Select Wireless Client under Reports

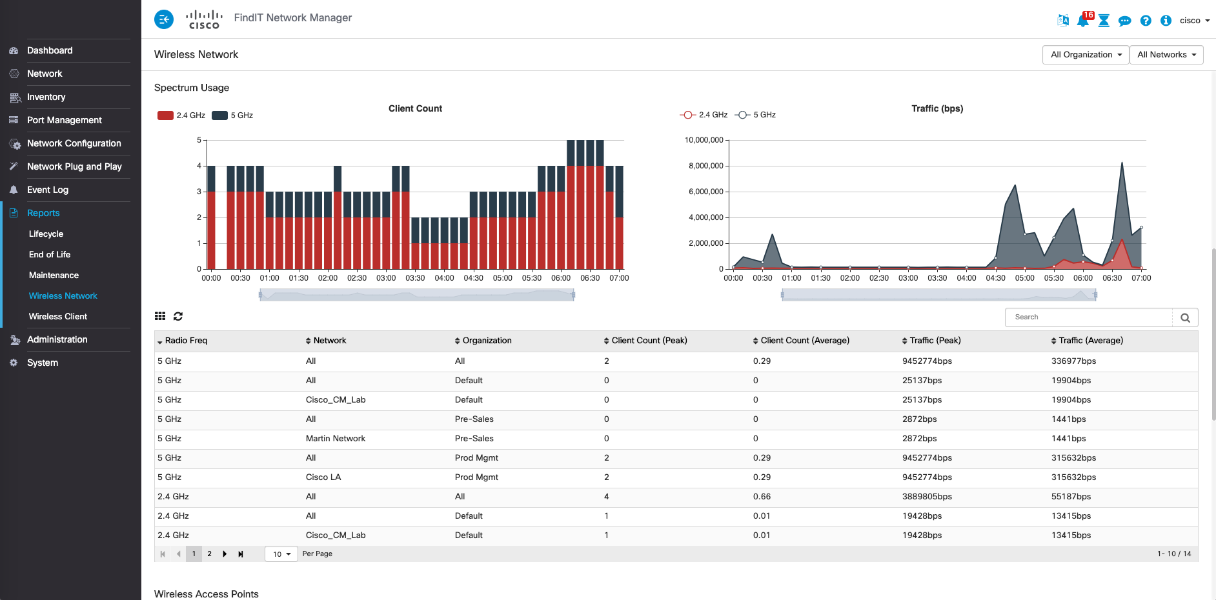tap(57, 316)
